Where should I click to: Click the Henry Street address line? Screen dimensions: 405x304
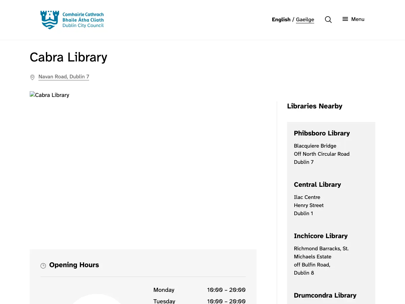[309, 205]
